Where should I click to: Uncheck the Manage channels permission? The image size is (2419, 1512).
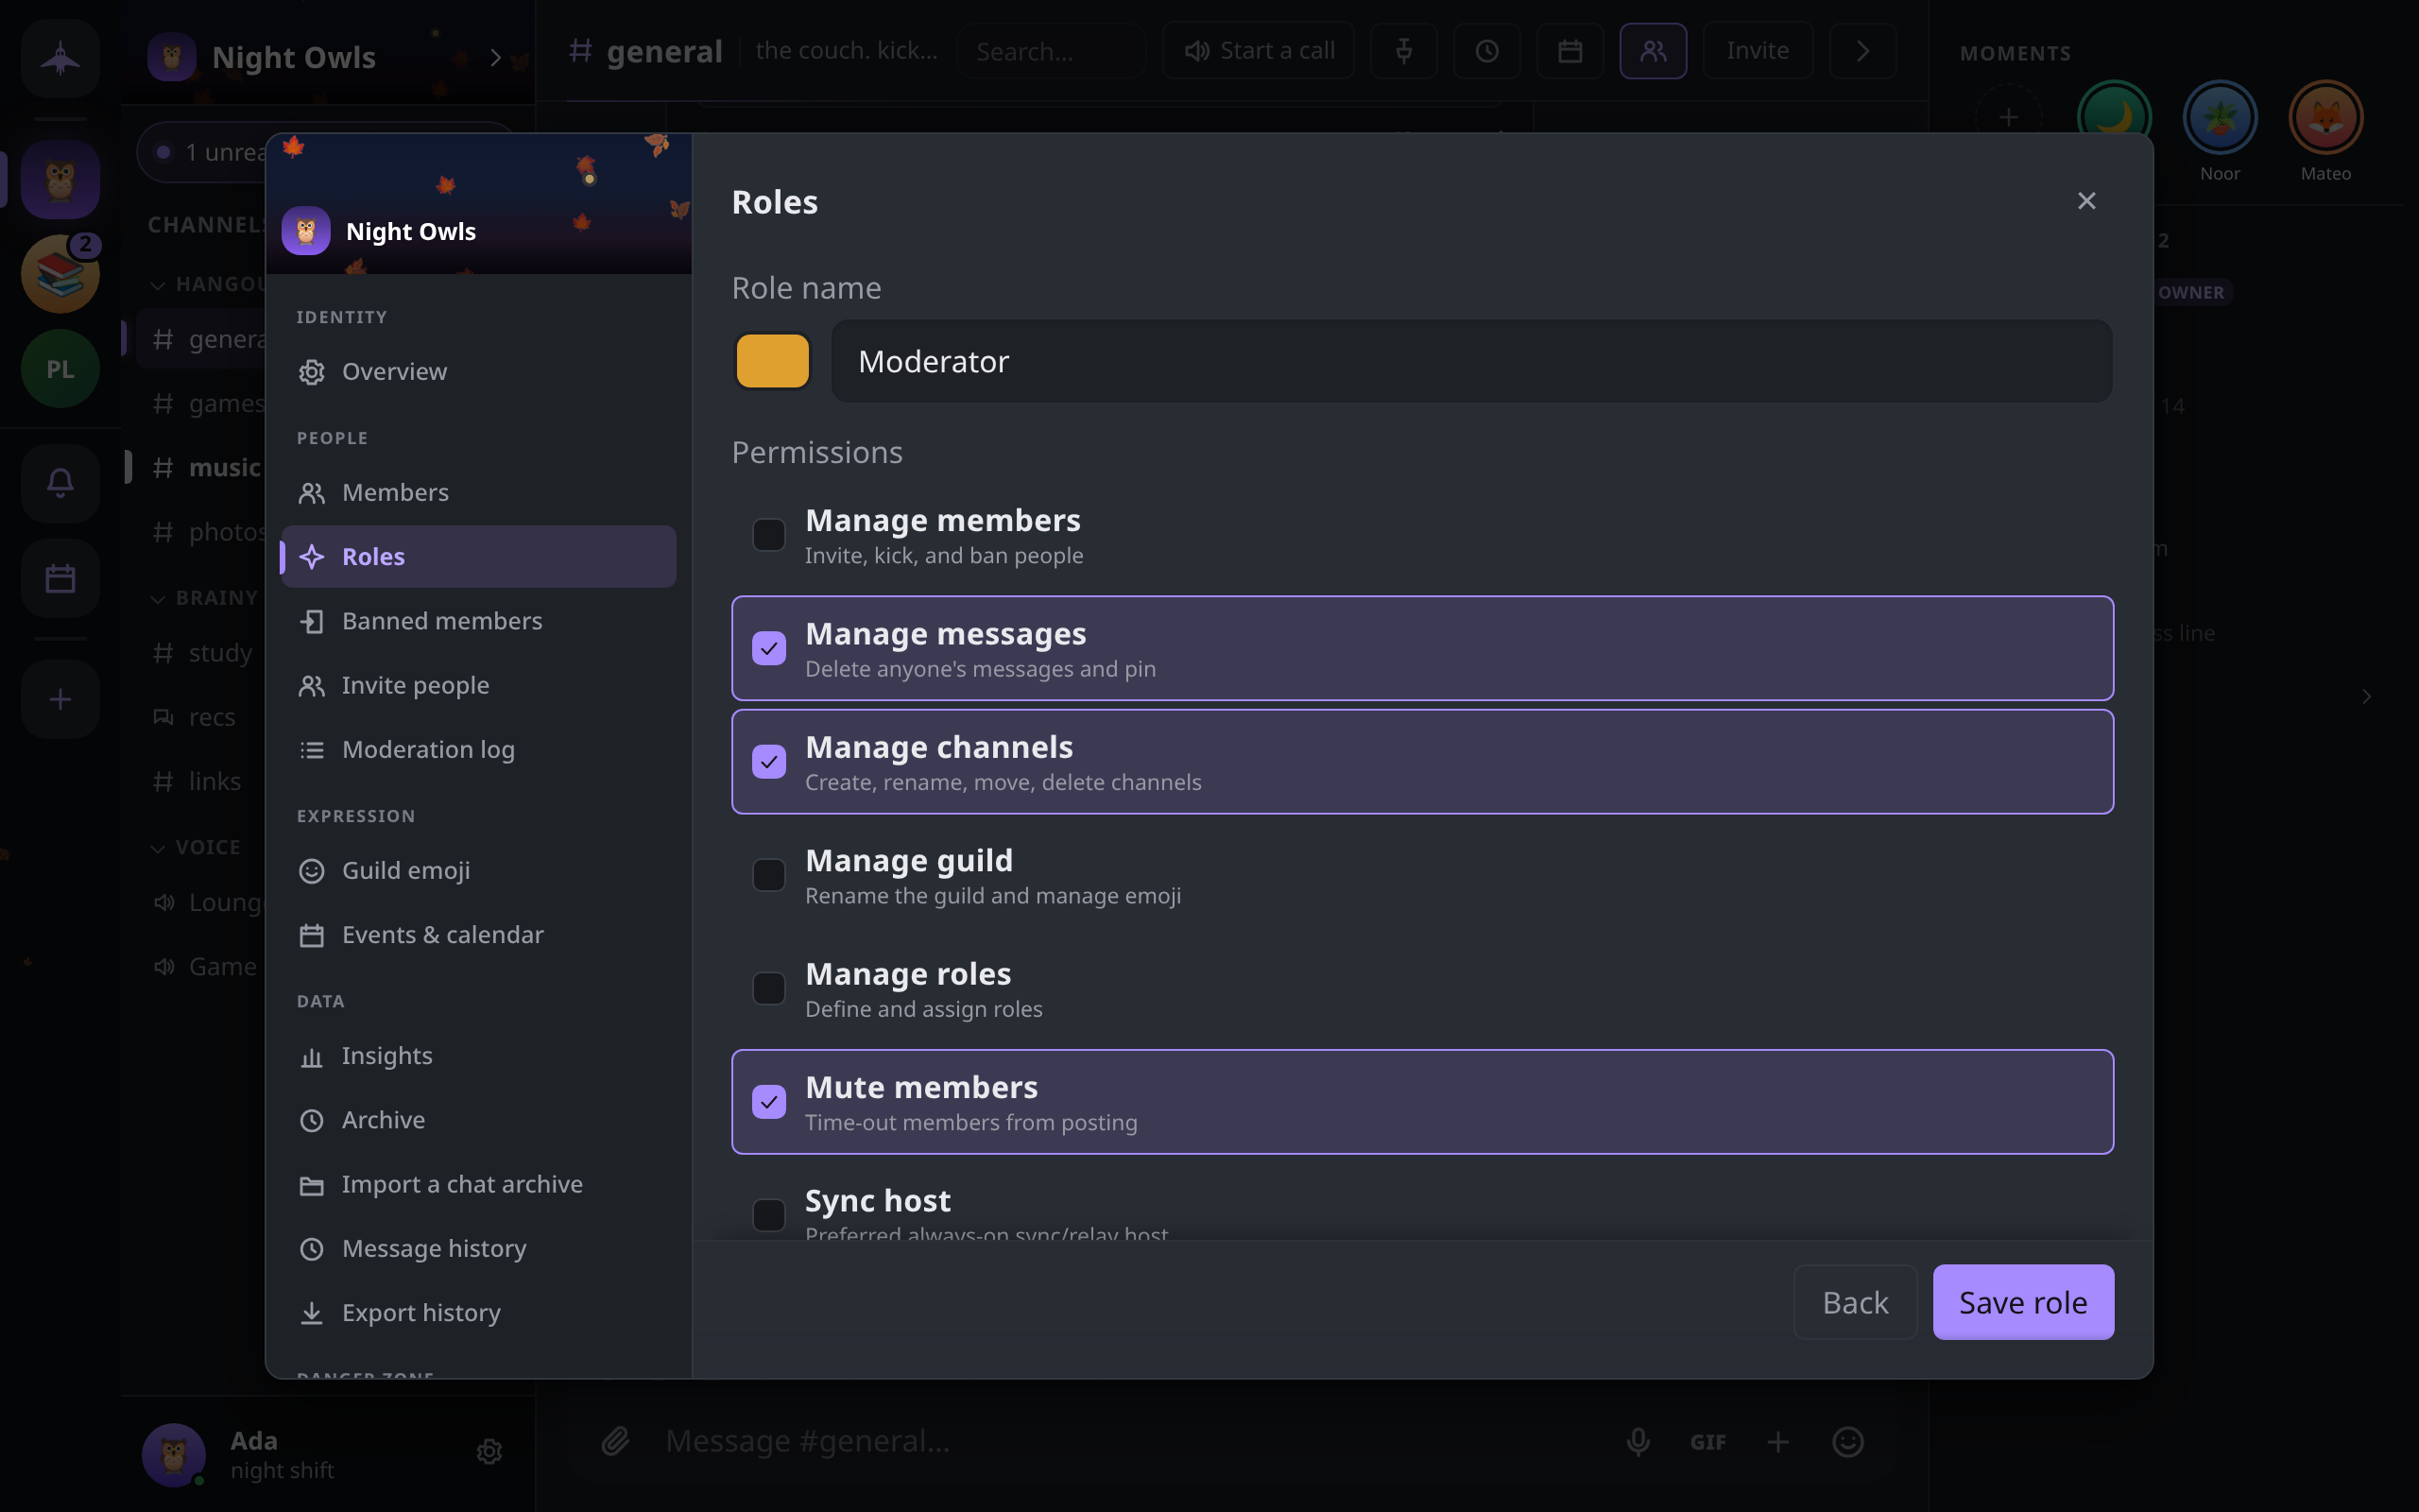(x=768, y=762)
